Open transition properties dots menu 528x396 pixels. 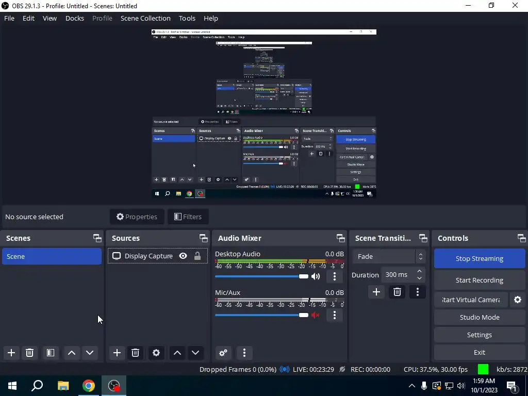(x=418, y=292)
